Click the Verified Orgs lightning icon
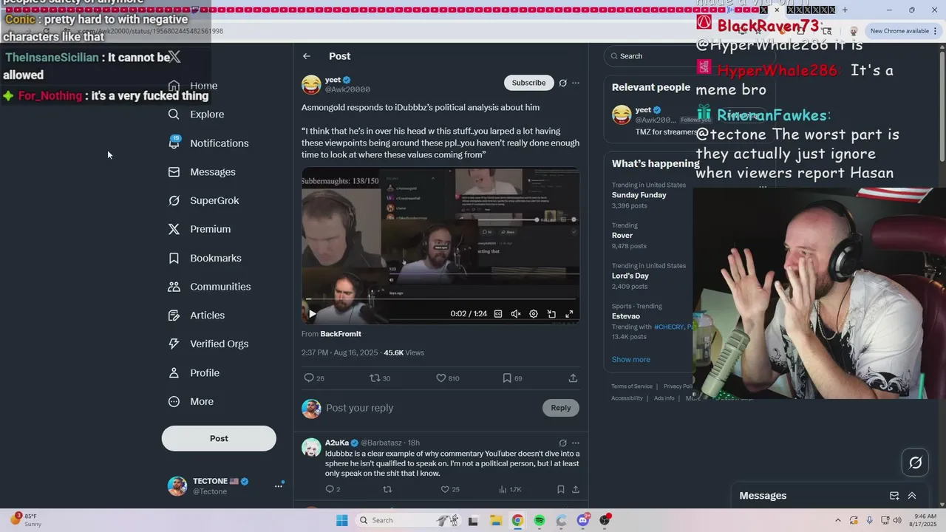The image size is (946, 532). pyautogui.click(x=174, y=344)
